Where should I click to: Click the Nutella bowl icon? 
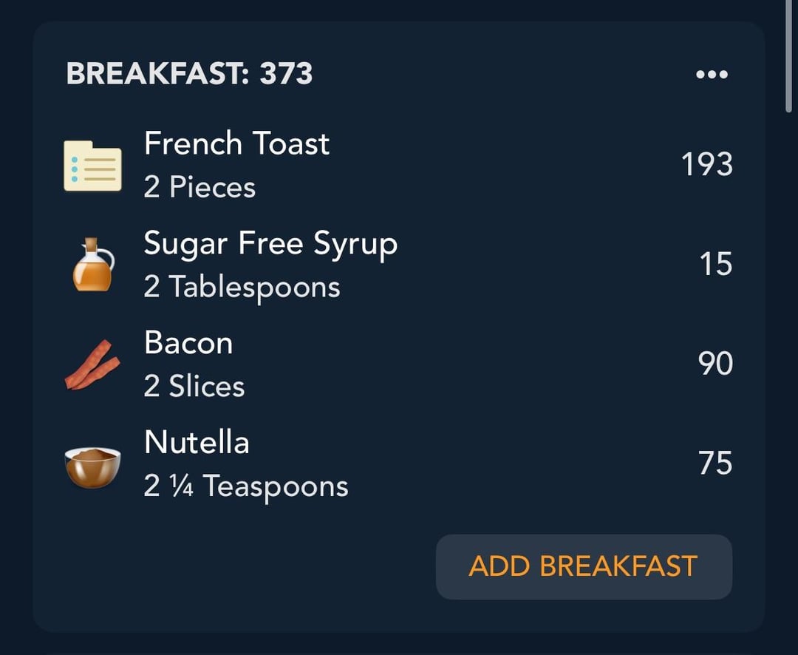(92, 466)
